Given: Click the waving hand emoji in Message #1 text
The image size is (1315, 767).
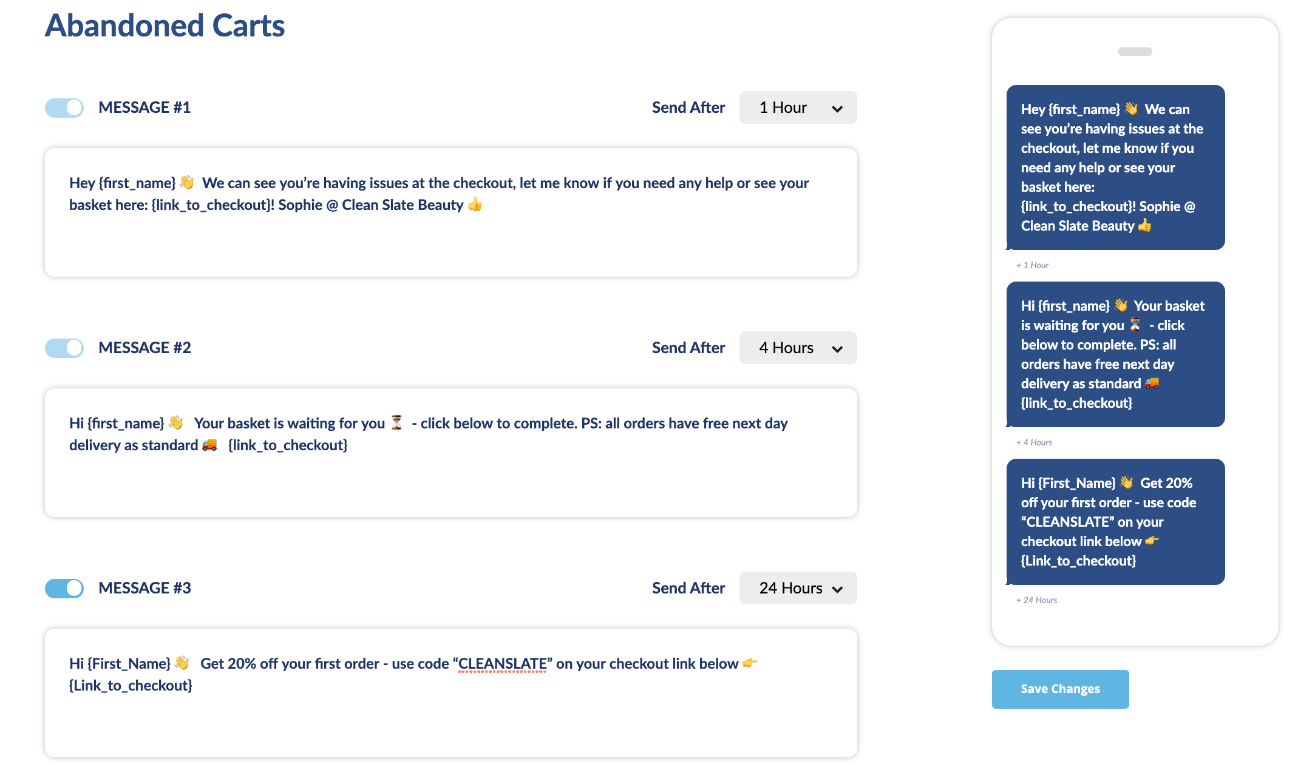Looking at the screenshot, I should [187, 183].
